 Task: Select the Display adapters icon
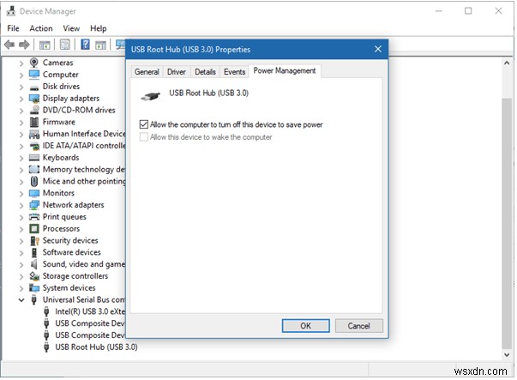[x=34, y=99]
